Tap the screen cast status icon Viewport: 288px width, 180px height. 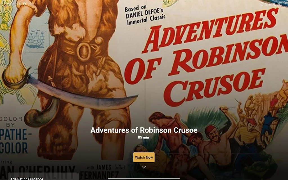261,4
